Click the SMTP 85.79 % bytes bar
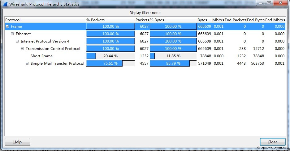Screen dimensions: 290x151 173,63
